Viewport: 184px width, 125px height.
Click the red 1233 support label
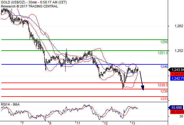164,99
